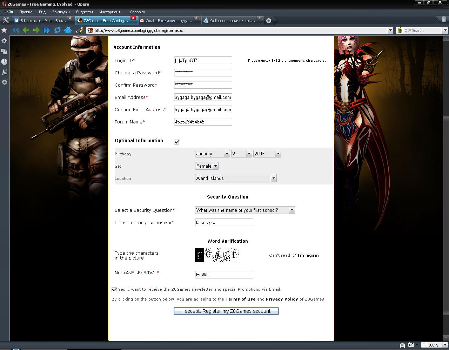449x350 pixels.
Task: Open the Виджеты menu
Action: click(x=85, y=12)
